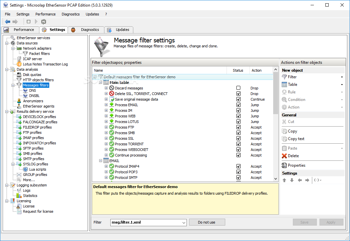Viewport: 350px width, 241px height.
Task: Collapse the Main table node
Action: (101, 83)
